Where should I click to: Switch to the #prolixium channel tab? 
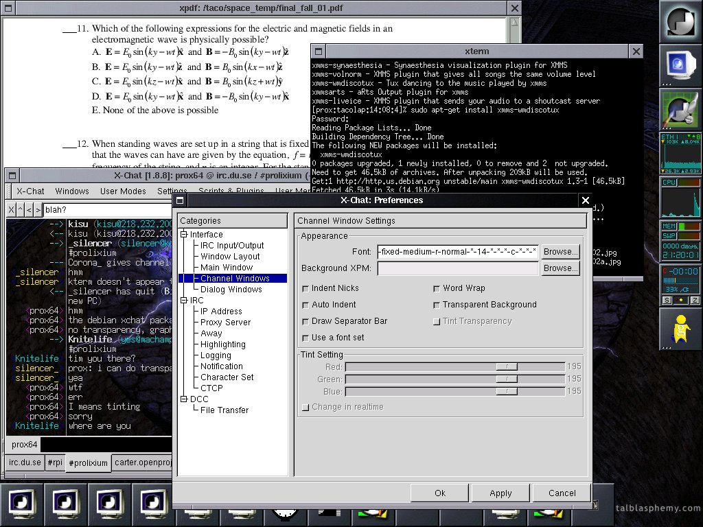(x=89, y=463)
